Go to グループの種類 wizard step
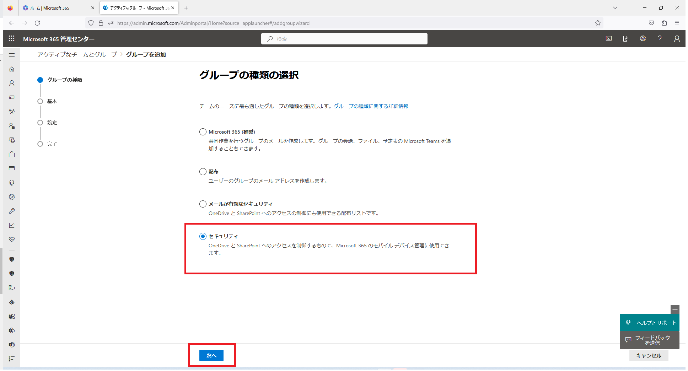Screen dimensions: 688x371 60,80
